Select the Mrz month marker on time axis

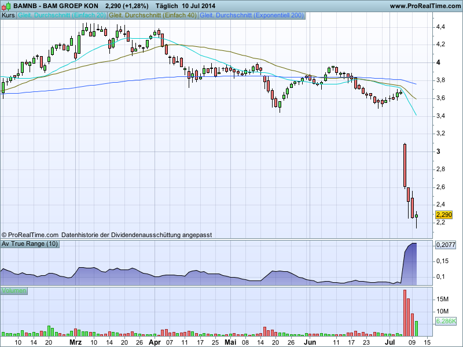point(75,342)
